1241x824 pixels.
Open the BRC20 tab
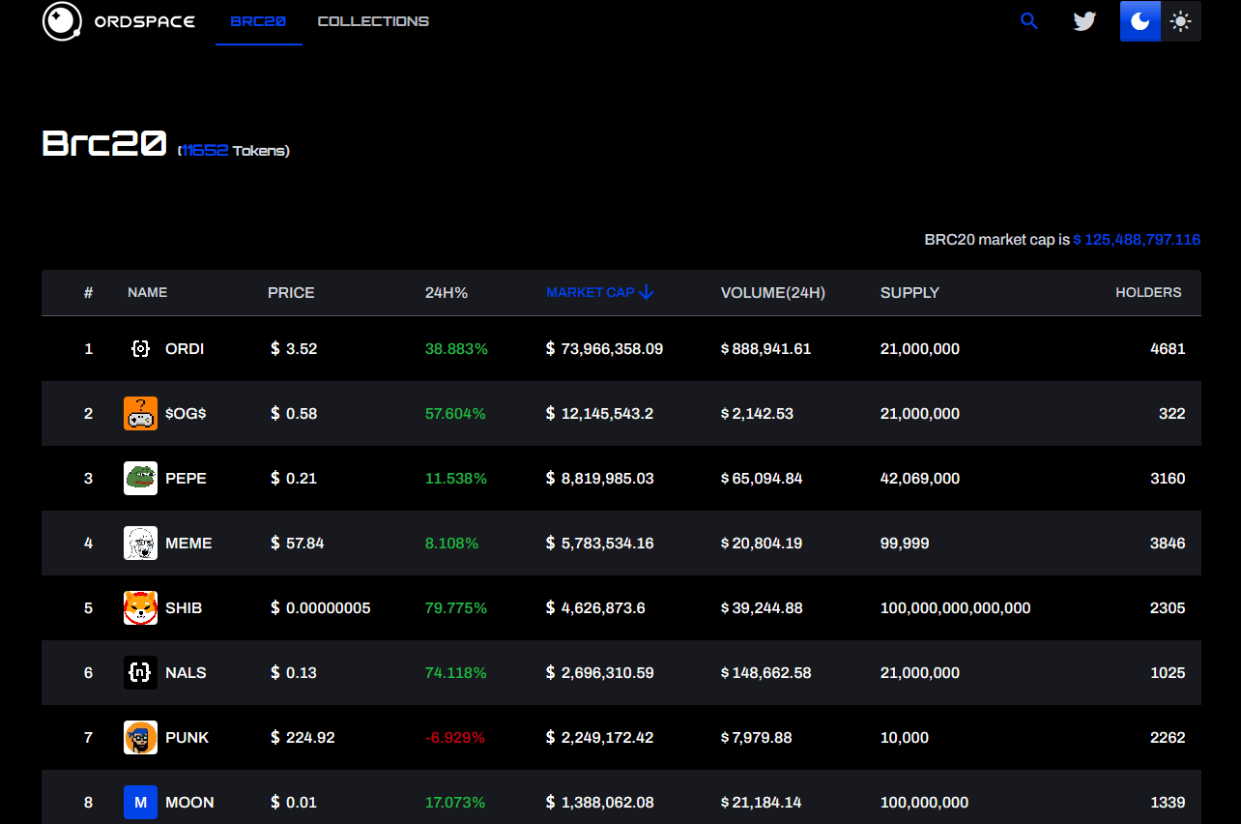coord(259,21)
